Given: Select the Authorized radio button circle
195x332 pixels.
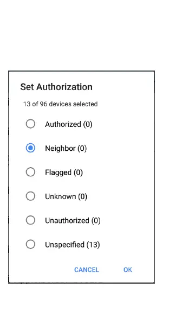Looking at the screenshot, I should coord(30,124).
